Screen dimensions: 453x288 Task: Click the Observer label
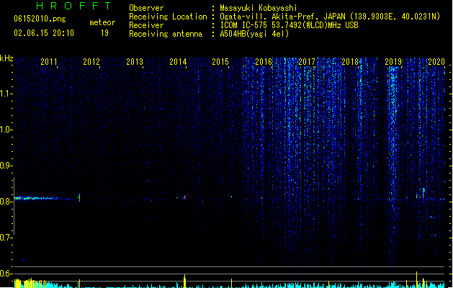[146, 8]
